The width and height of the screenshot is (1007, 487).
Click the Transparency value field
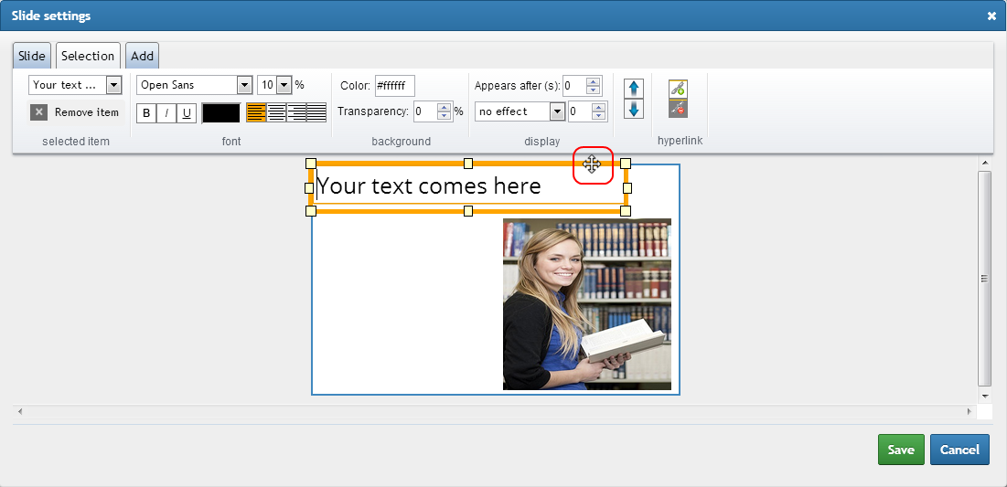click(x=425, y=111)
